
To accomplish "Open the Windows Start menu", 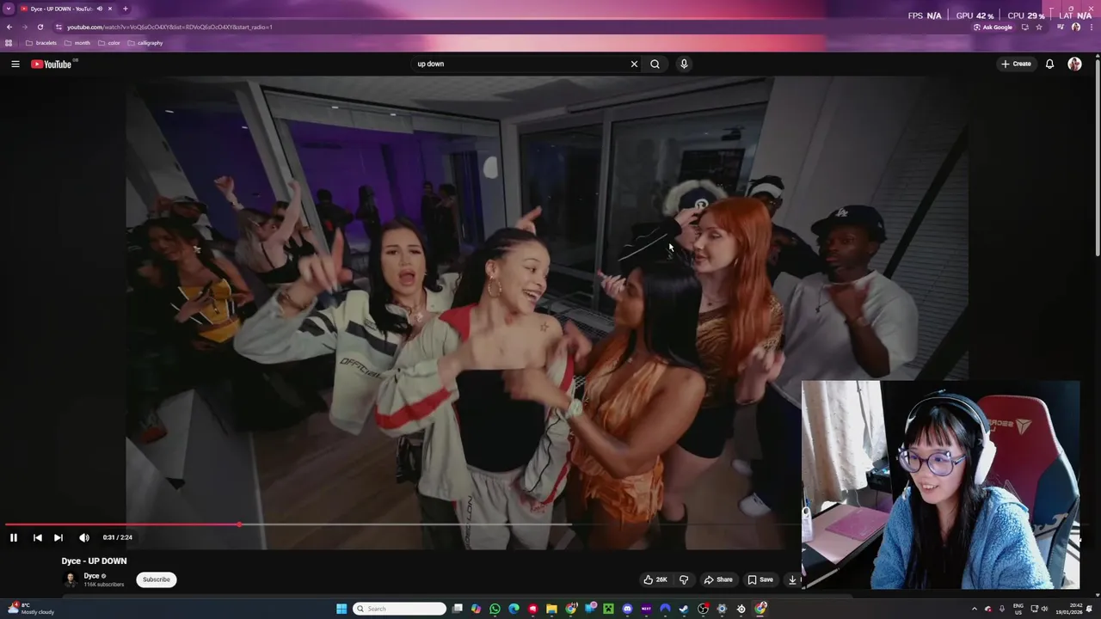I will (341, 609).
